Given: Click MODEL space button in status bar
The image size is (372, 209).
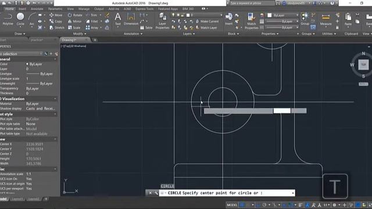Looking at the screenshot, I should (x=232, y=205).
